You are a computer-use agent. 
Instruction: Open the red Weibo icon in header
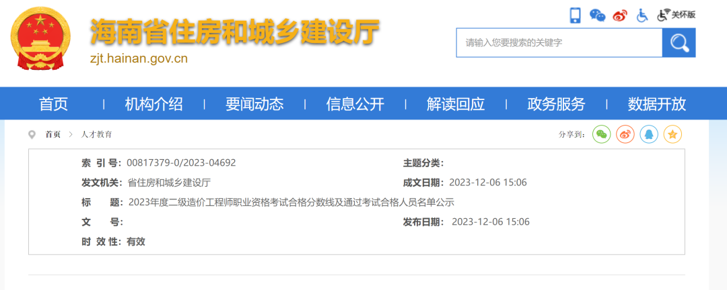619,16
